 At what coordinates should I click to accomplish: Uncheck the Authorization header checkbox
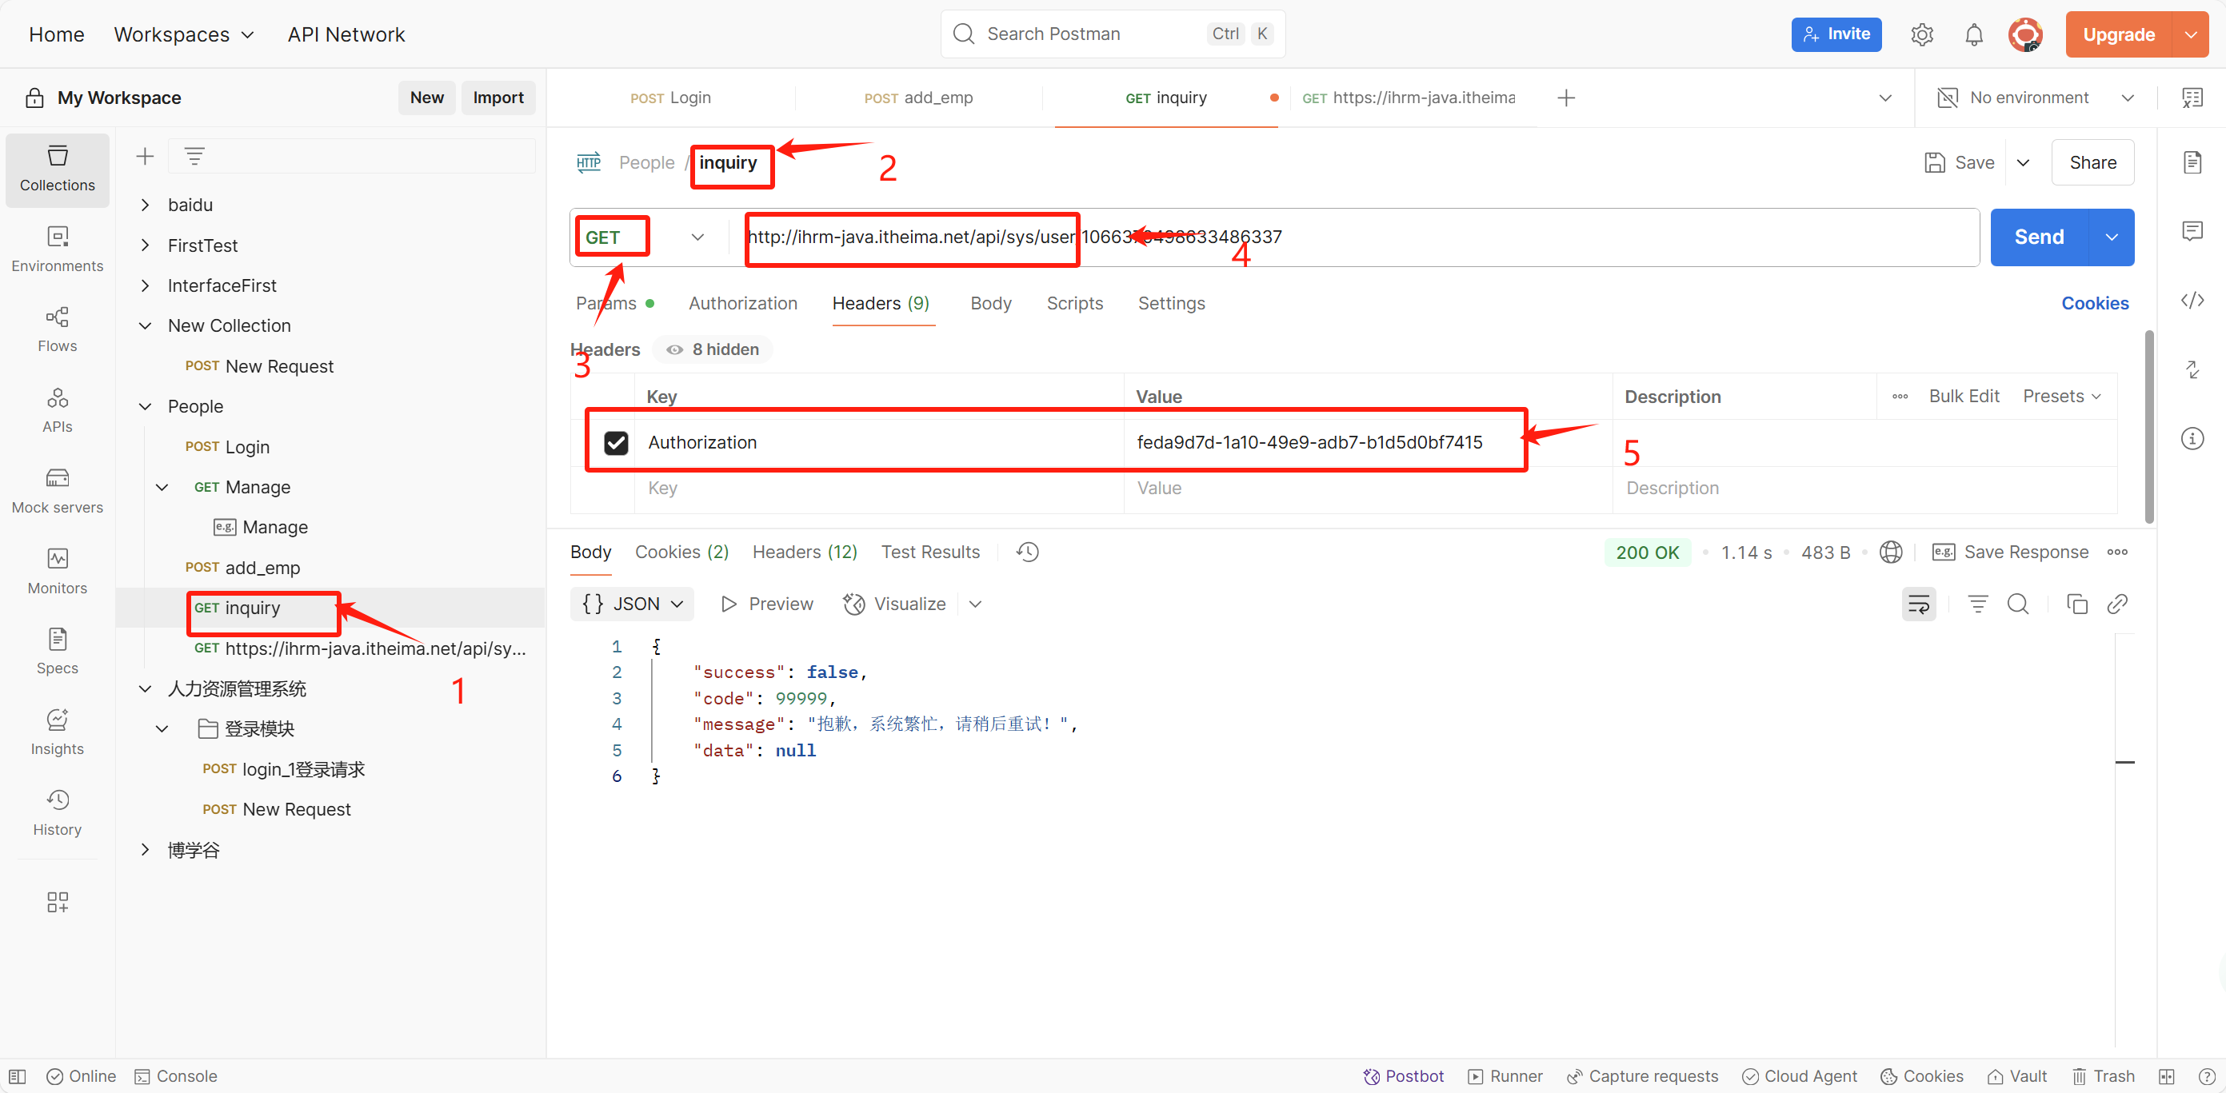[615, 442]
